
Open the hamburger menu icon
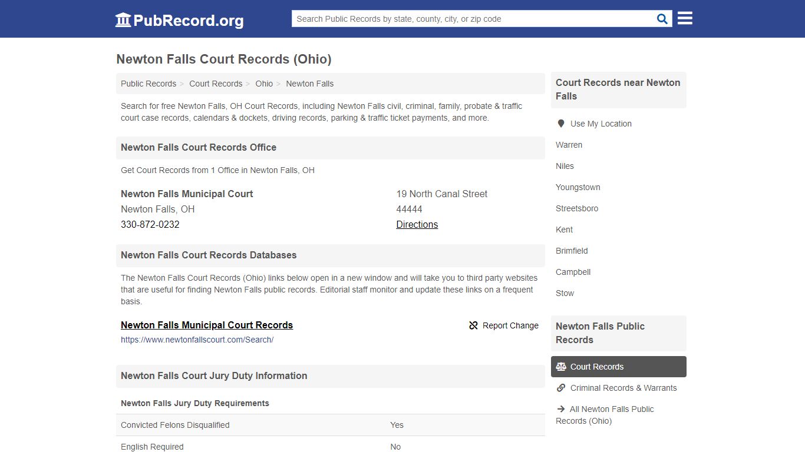pos(685,18)
